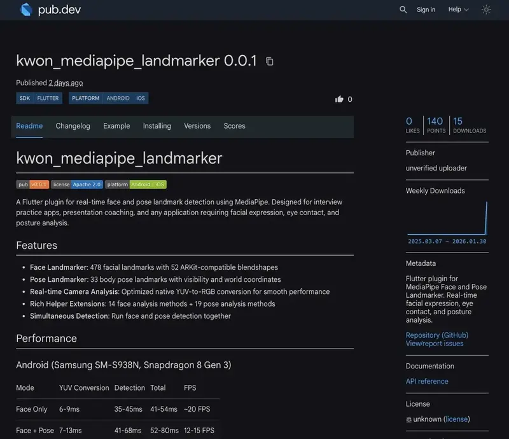
Task: Click the pub v0.0.1 badge
Action: [32, 185]
